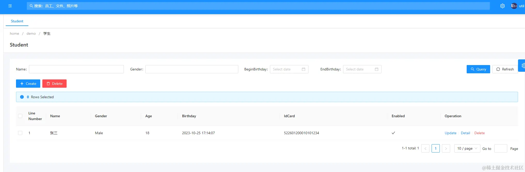Go to previous page arrow

(425, 148)
